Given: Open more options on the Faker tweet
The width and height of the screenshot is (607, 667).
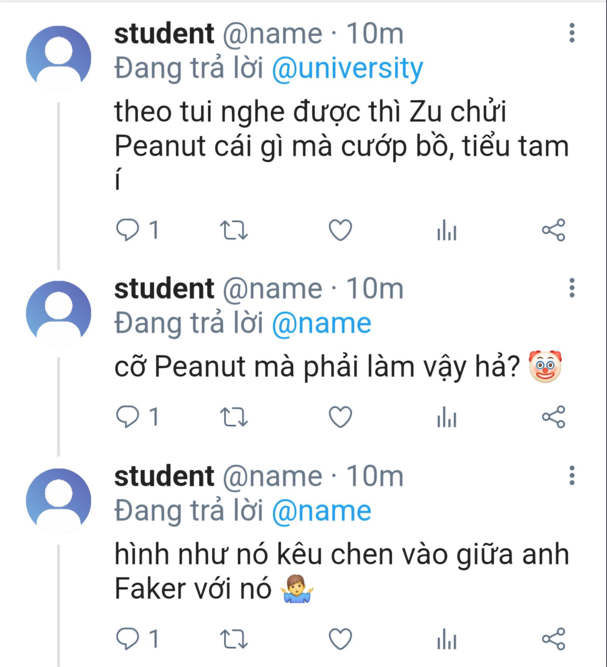Looking at the screenshot, I should (x=572, y=475).
